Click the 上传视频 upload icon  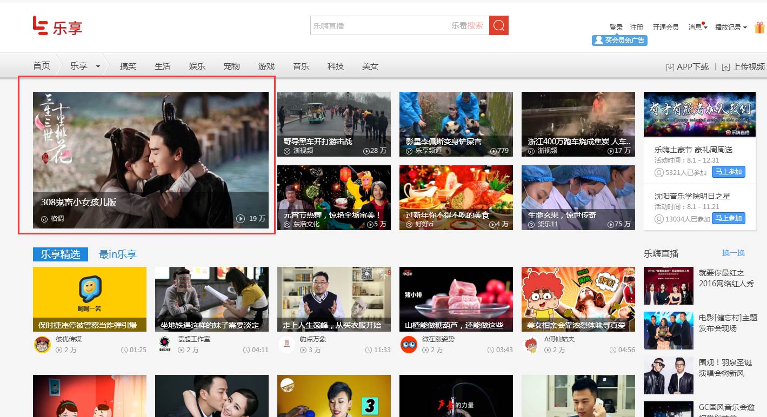pyautogui.click(x=725, y=67)
